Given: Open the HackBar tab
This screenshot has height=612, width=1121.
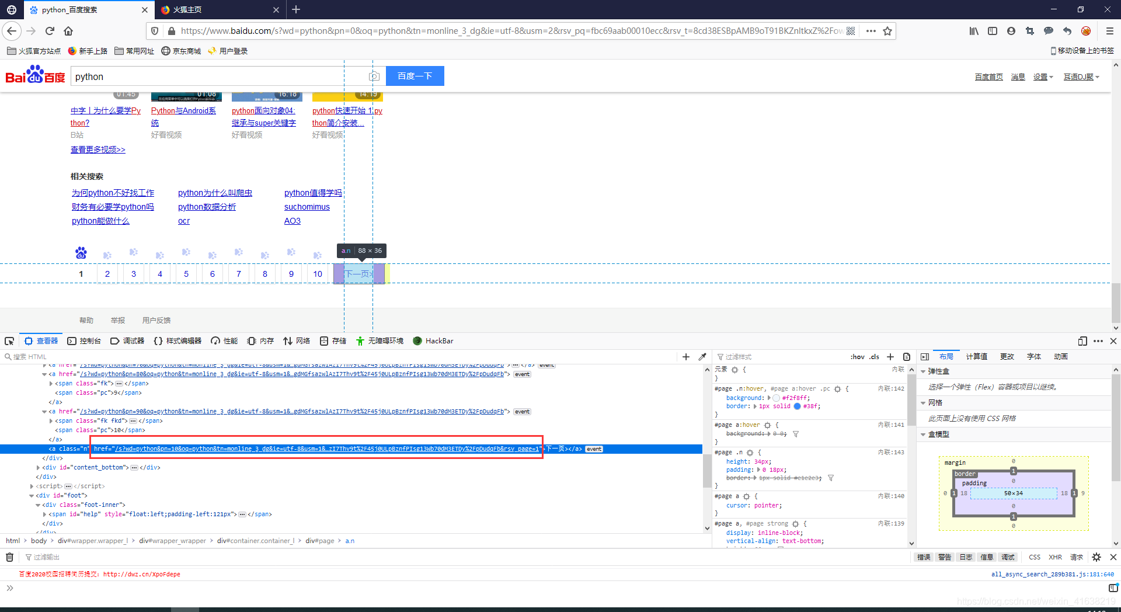Looking at the screenshot, I should point(433,341).
